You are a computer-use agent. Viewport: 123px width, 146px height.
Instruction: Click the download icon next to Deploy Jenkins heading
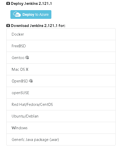tap(8, 4)
